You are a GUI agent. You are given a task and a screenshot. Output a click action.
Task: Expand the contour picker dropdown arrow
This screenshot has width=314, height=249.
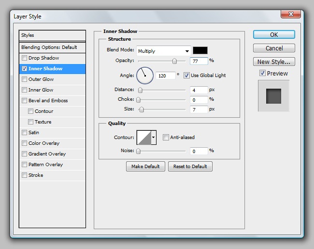coord(154,138)
